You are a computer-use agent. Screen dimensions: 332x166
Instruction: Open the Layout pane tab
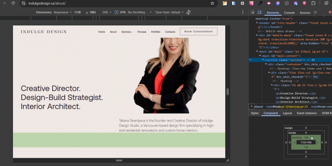click(x=287, y=113)
